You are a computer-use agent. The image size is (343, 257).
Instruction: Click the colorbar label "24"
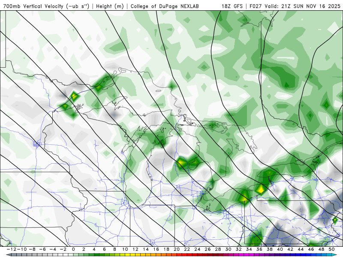point(197,249)
